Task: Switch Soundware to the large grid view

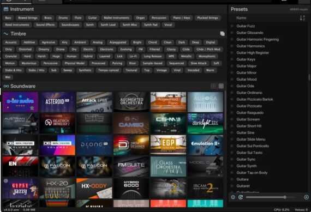Action: pos(213,86)
